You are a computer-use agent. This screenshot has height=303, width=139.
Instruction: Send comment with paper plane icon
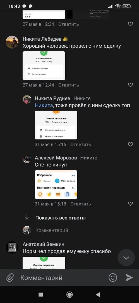[x=129, y=277]
